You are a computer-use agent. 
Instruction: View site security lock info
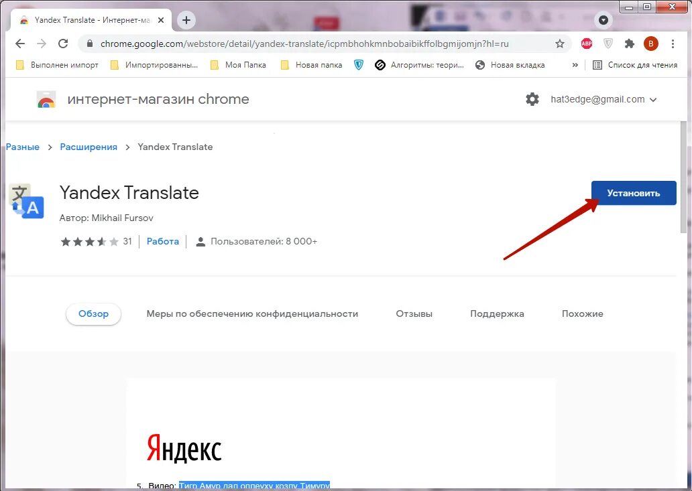click(90, 44)
